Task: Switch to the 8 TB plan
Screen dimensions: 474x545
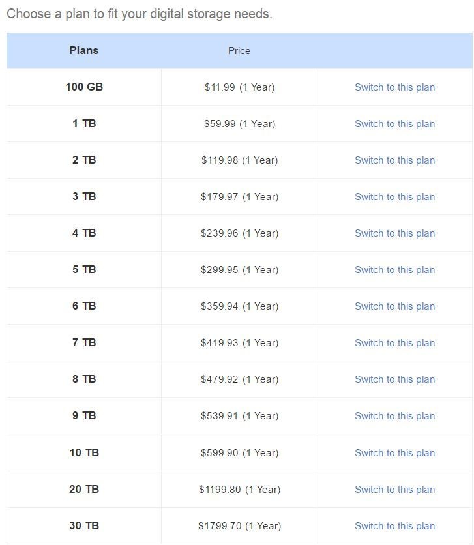Action: pyautogui.click(x=394, y=379)
